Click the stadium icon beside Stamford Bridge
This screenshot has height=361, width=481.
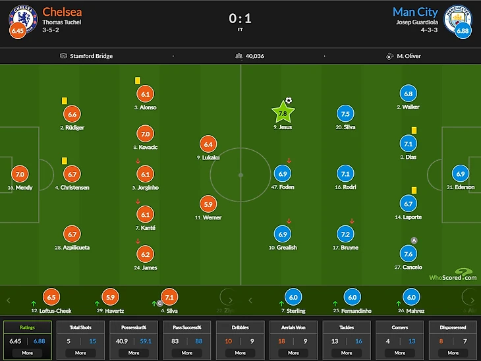click(63, 56)
